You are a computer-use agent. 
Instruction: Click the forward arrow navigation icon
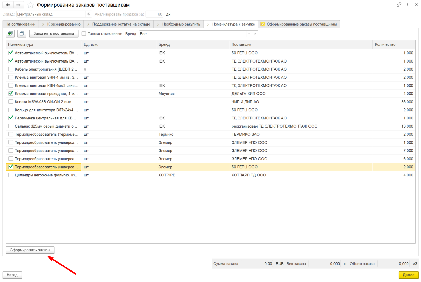pyautogui.click(x=19, y=5)
